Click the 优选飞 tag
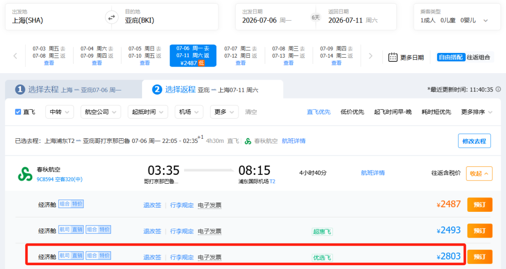 (x=322, y=258)
